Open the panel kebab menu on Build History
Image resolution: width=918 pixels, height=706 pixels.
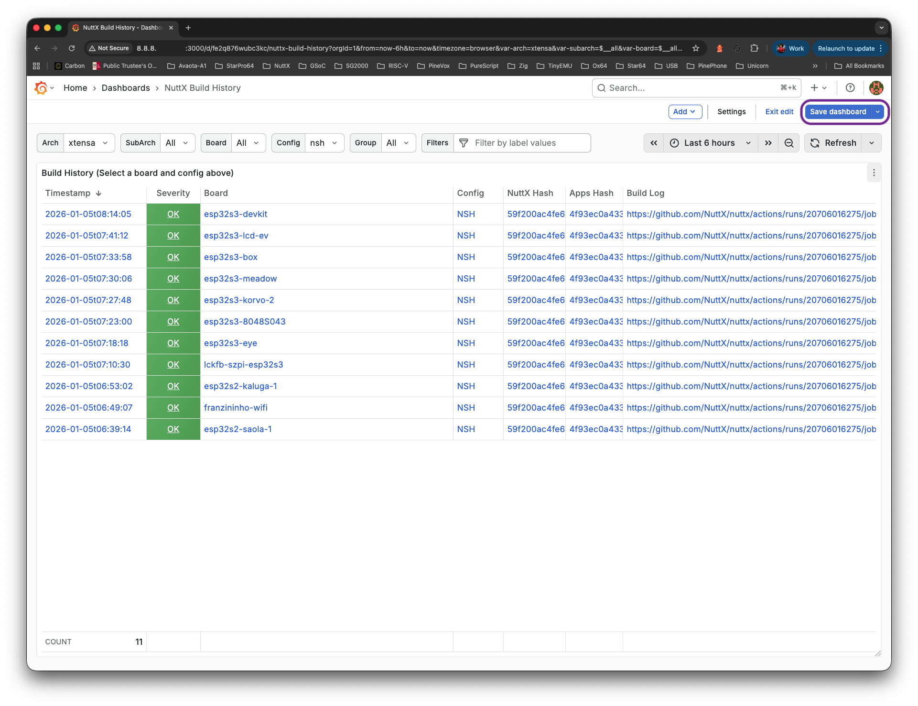point(874,173)
